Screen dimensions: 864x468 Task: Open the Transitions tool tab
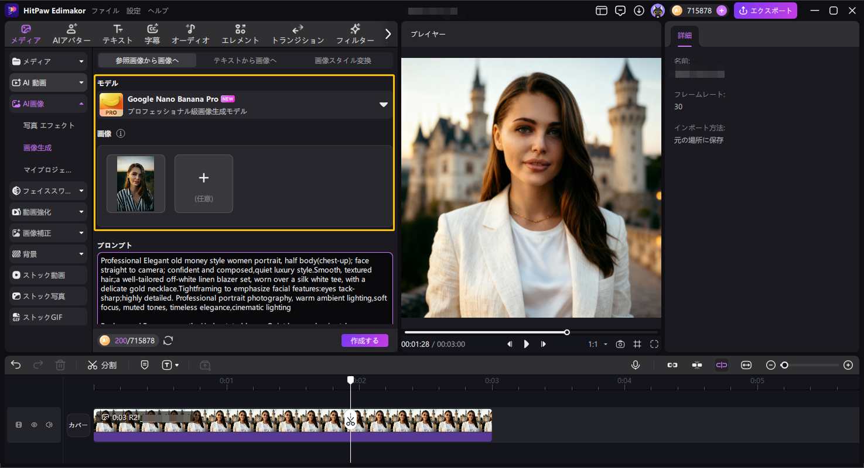(x=298, y=34)
